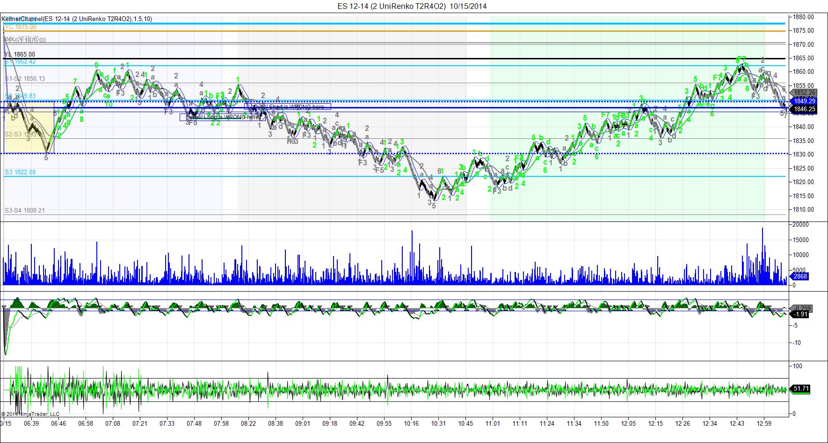
Task: Click the 10:45 time axis label
Action: [465, 424]
